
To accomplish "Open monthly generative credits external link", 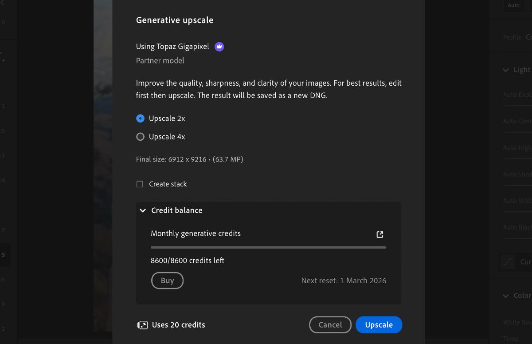I will coord(380,234).
